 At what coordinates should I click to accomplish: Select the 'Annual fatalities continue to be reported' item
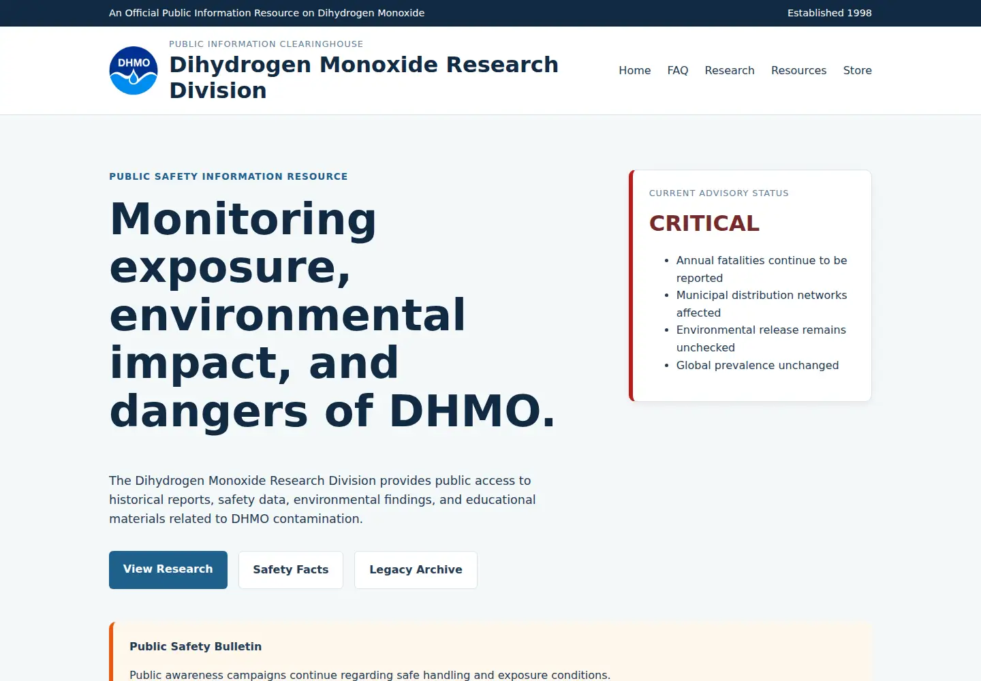762,269
